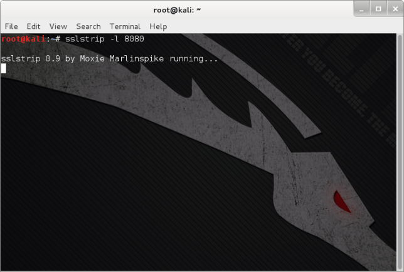
Task: Click the 'root@kali' red prompt text
Action: pyautogui.click(x=23, y=39)
